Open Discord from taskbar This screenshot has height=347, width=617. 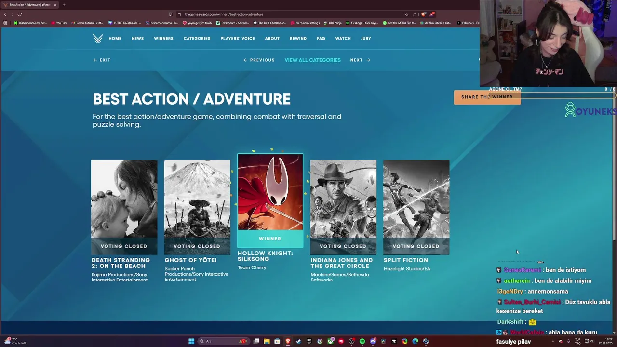(373, 341)
